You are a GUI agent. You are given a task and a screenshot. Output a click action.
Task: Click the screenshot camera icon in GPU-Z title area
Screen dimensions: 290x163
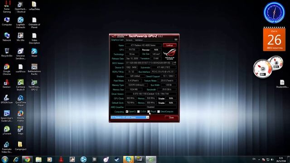pyautogui.click(x=176, y=39)
